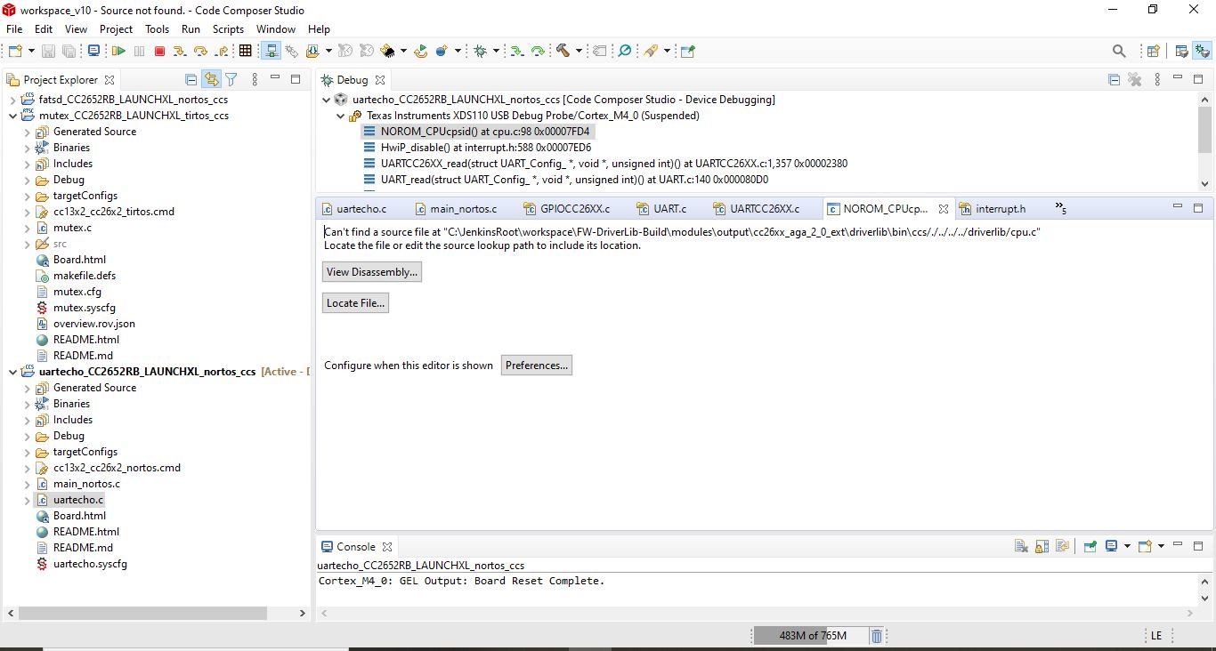Click the Project Explorer filter funnel icon
1216x651 pixels.
click(x=231, y=80)
